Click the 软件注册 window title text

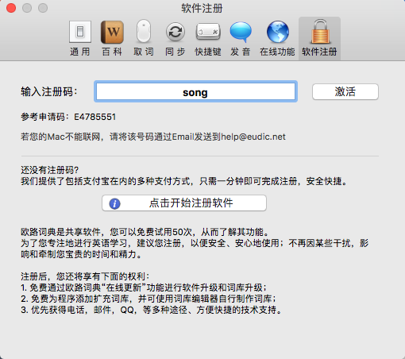(202, 8)
